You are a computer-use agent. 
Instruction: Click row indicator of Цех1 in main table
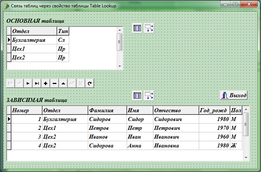(x=9, y=49)
